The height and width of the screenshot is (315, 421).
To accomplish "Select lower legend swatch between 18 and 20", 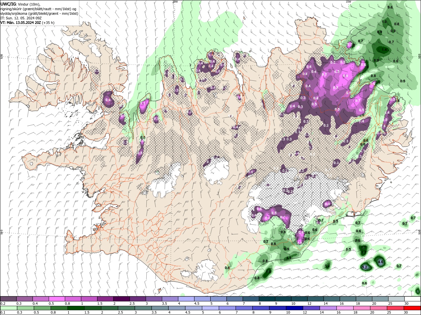I will coord(362,308).
